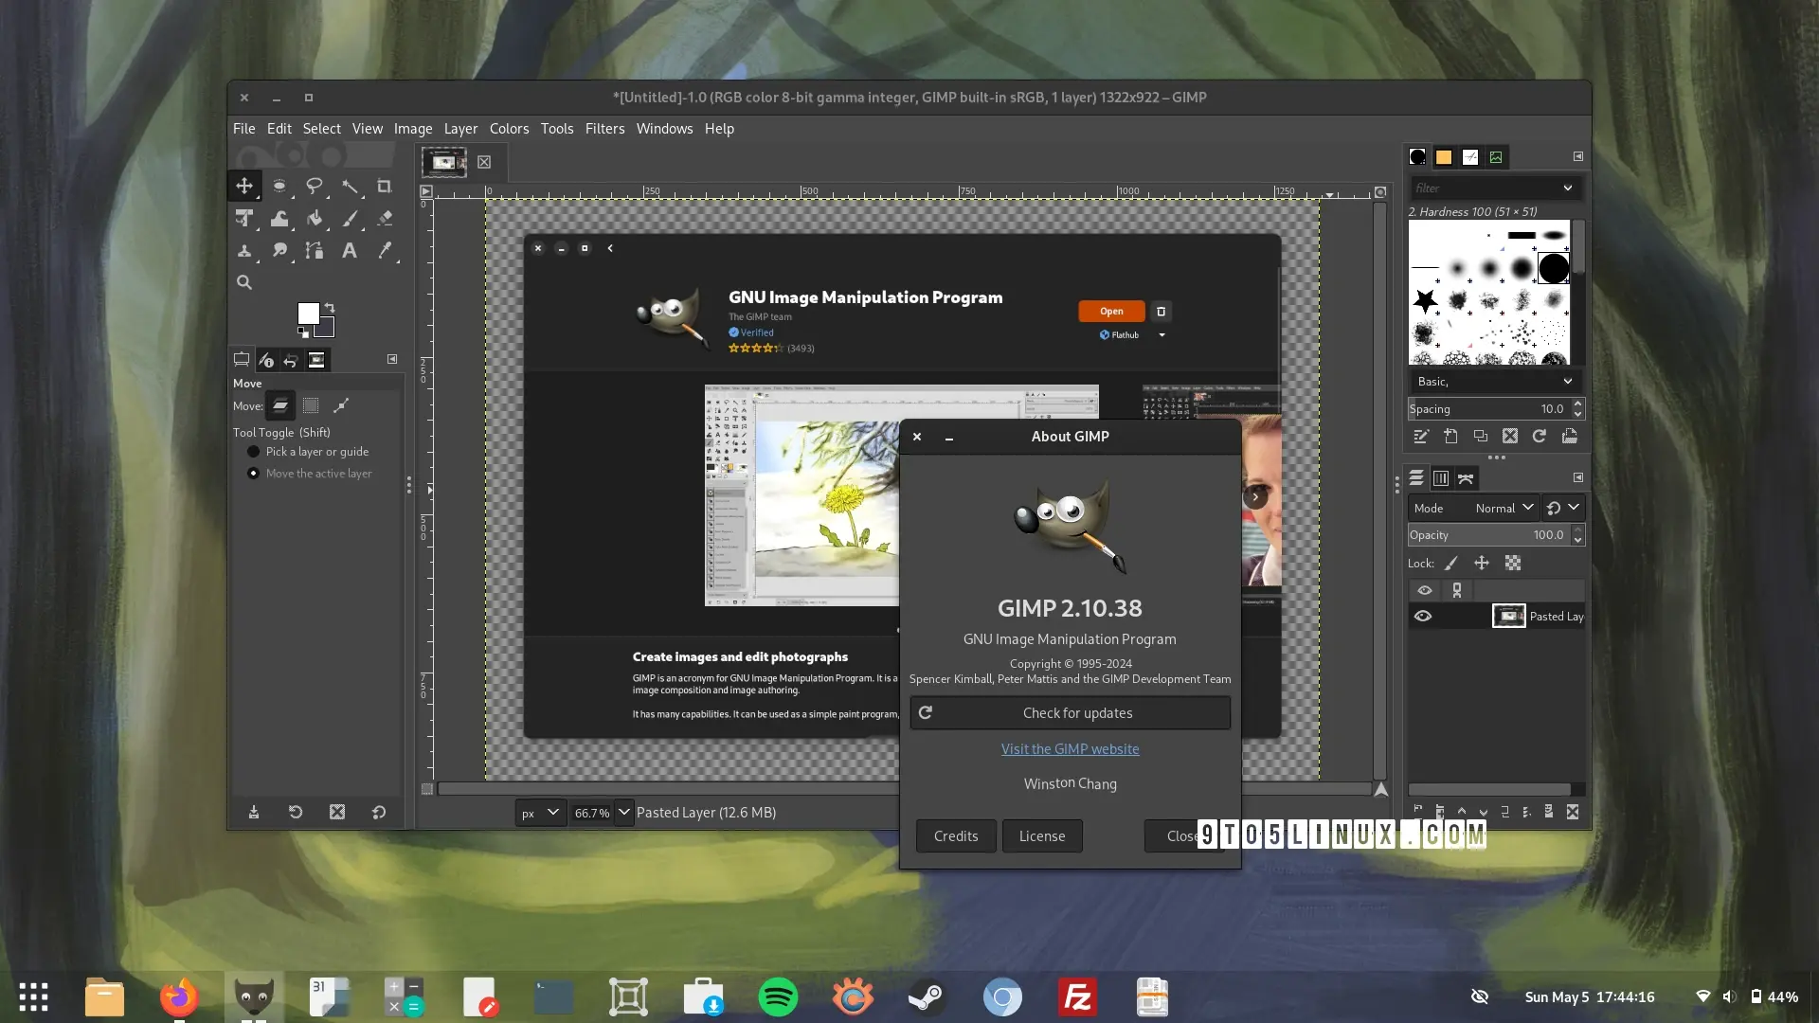The width and height of the screenshot is (1819, 1023).
Task: Select the Pasted Layer thumbnail
Action: (1508, 617)
